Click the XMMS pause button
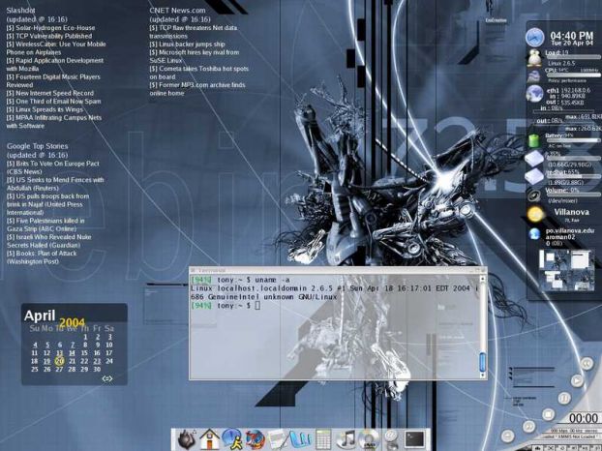Image resolution: width=602 pixels, height=451 pixels. (x=563, y=398)
